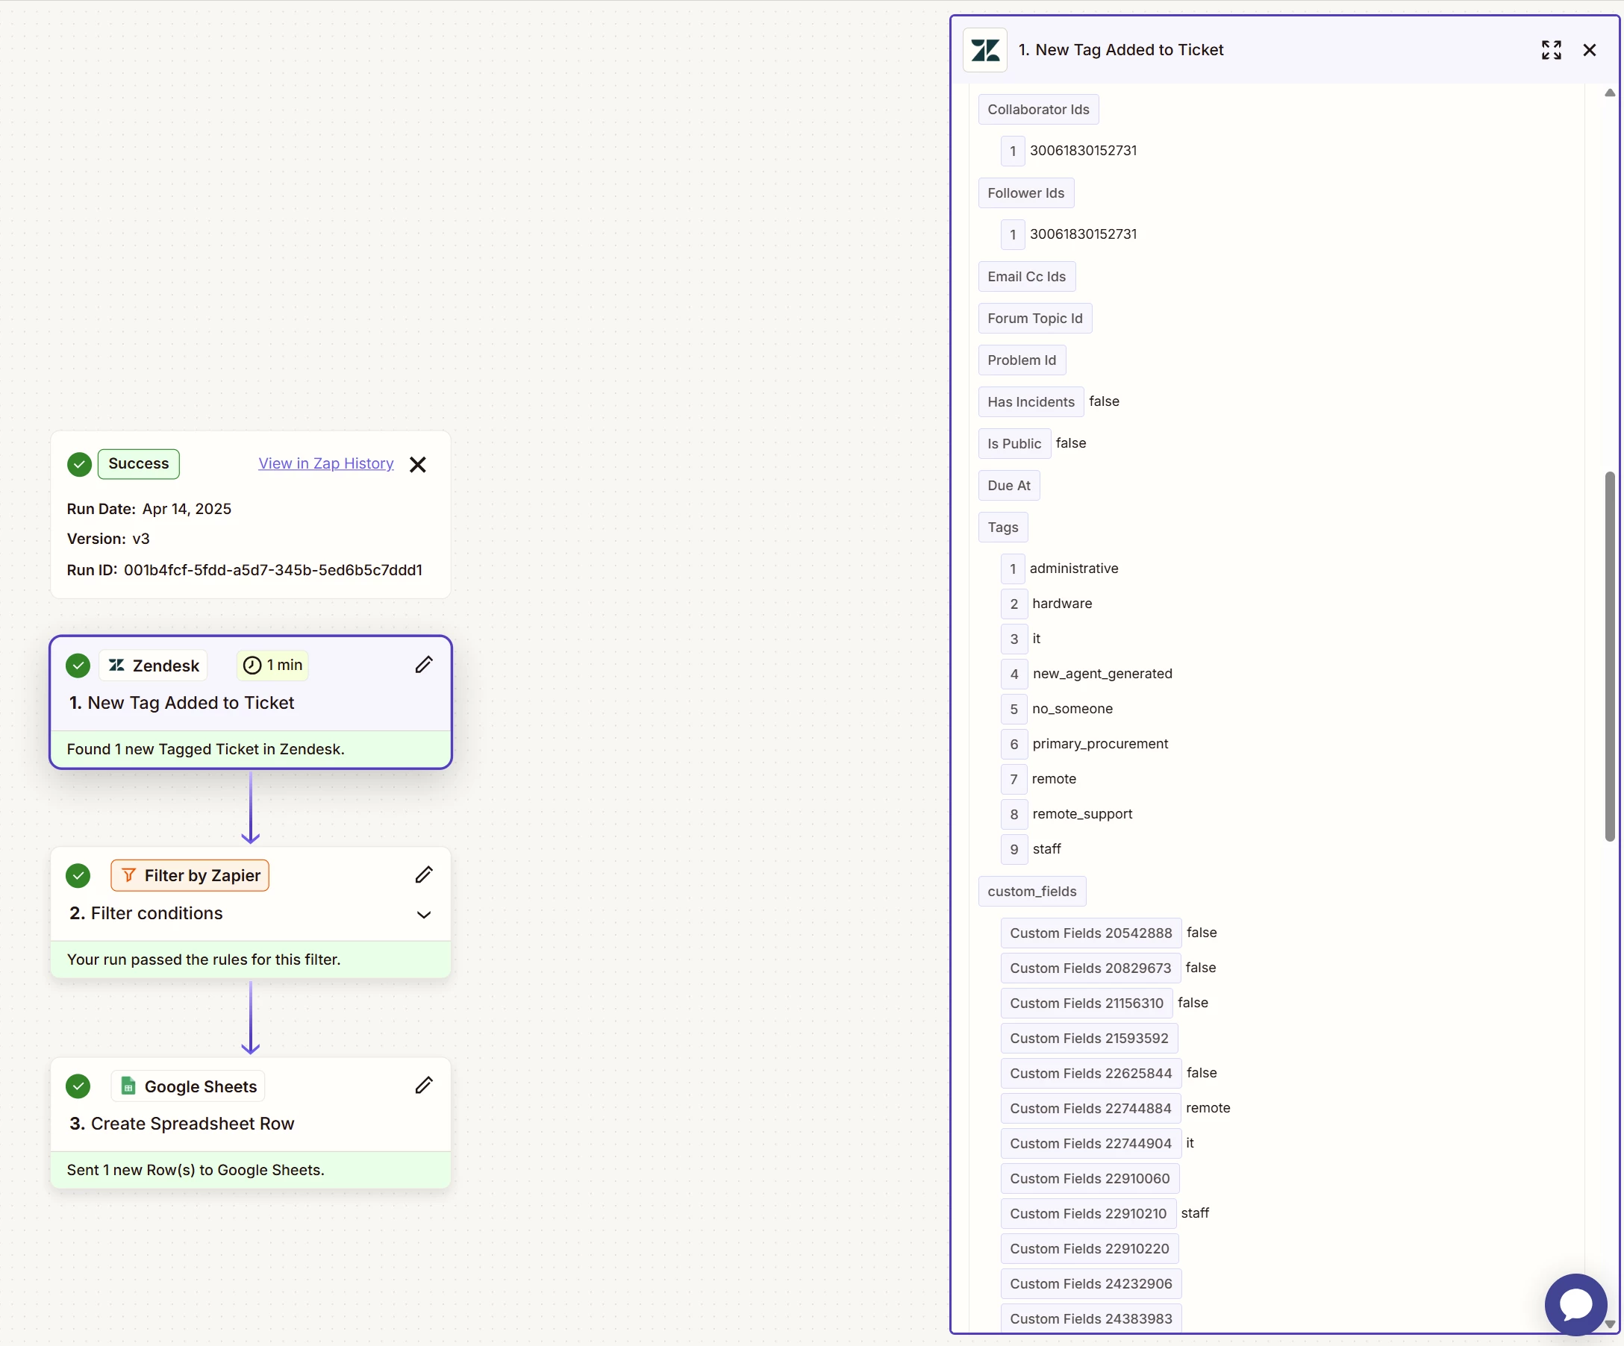Click the 1 min timer badge
Screen dimensions: 1624x1346
272,666
